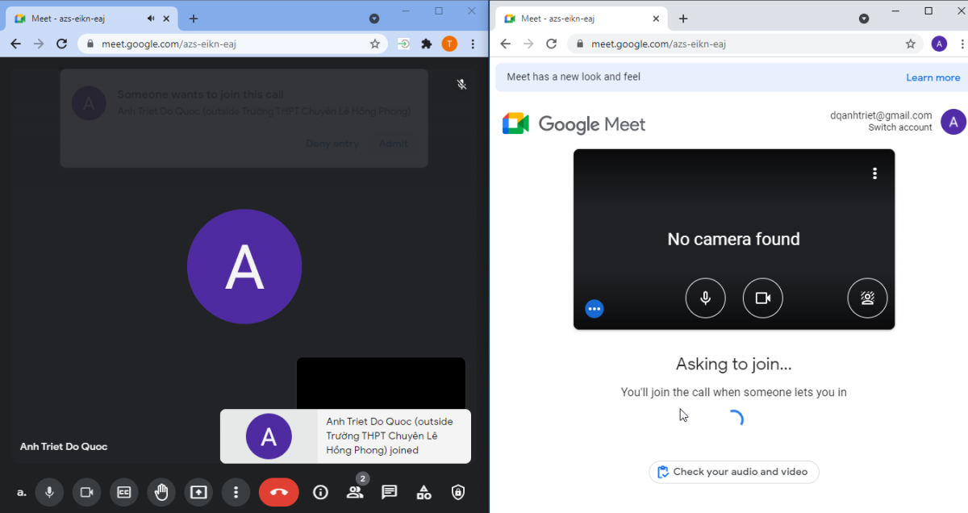Turn on captions in left Meet window
The height and width of the screenshot is (513, 968).
click(x=124, y=492)
